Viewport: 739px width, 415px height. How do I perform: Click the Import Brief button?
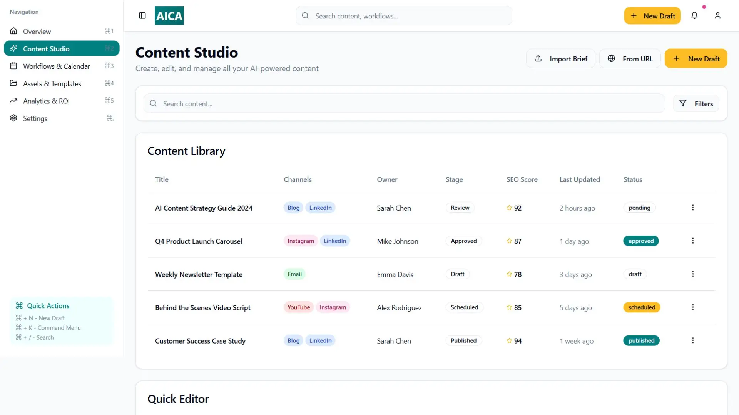561,58
